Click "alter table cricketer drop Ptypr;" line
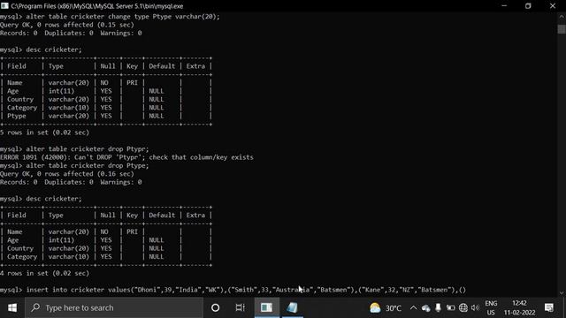Viewport: 566px width, 318px height. coord(74,149)
